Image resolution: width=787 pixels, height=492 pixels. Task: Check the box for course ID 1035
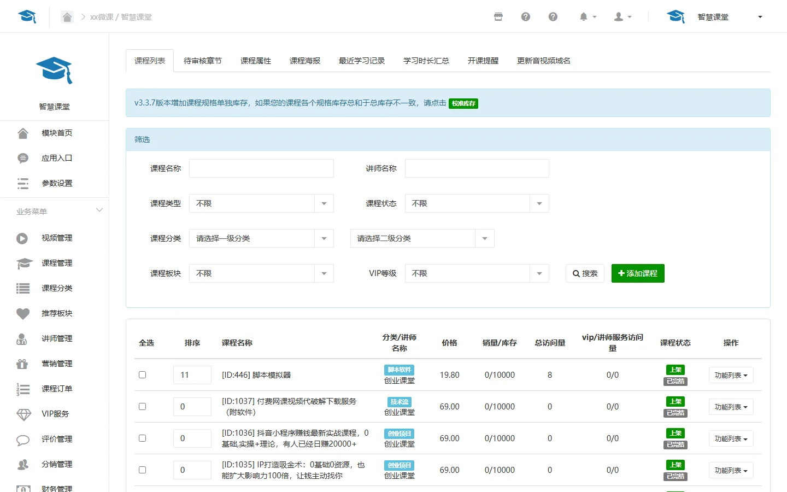coord(142,470)
